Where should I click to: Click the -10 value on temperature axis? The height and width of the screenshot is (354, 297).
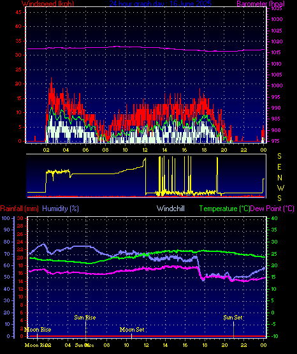tap(274, 336)
